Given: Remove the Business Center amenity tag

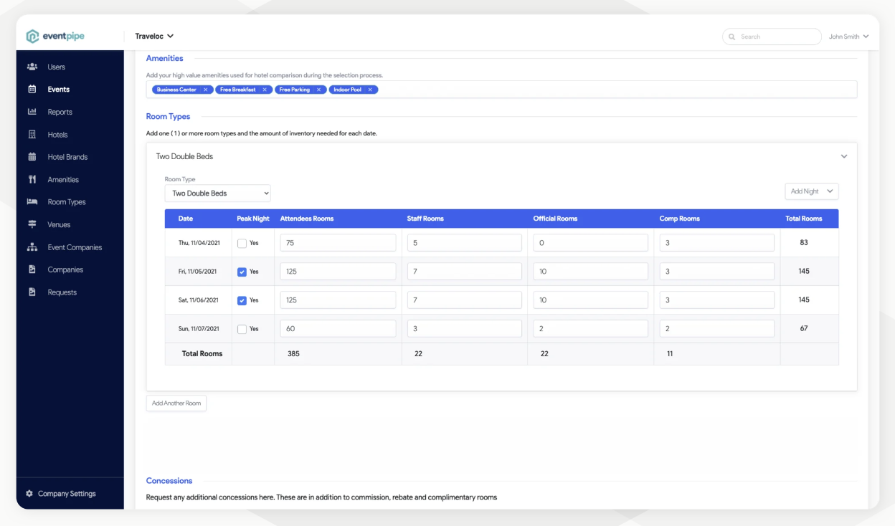Looking at the screenshot, I should [205, 90].
